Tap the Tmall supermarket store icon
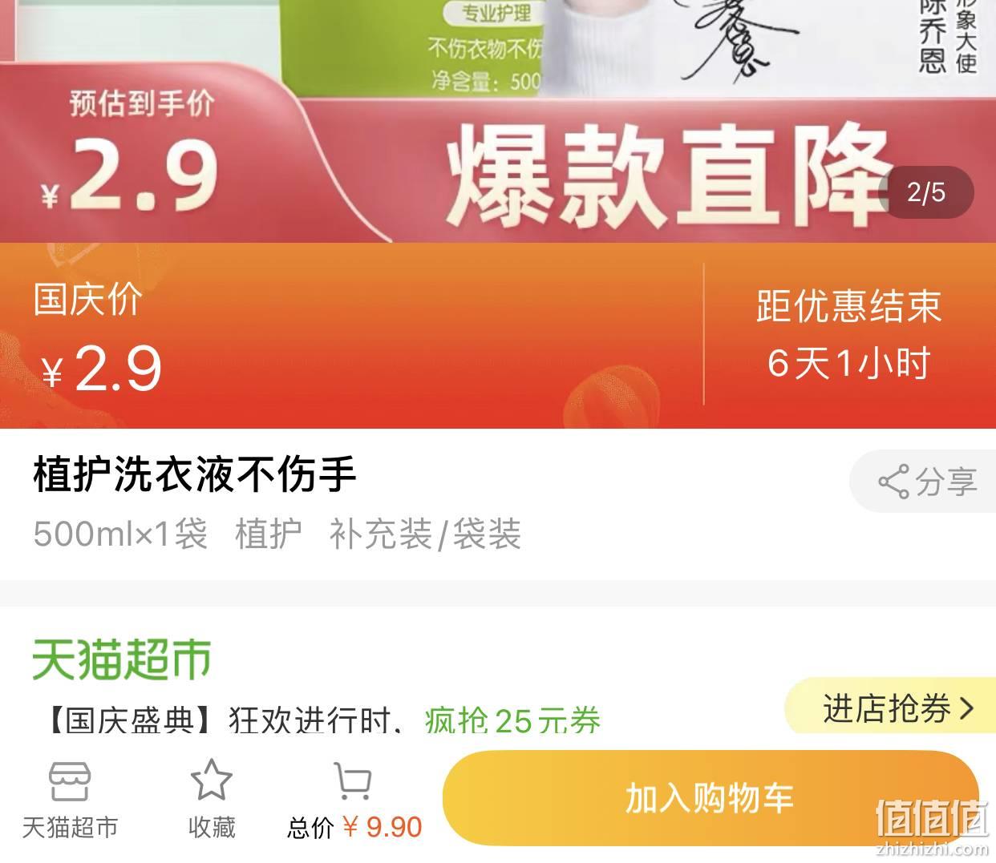 70,781
